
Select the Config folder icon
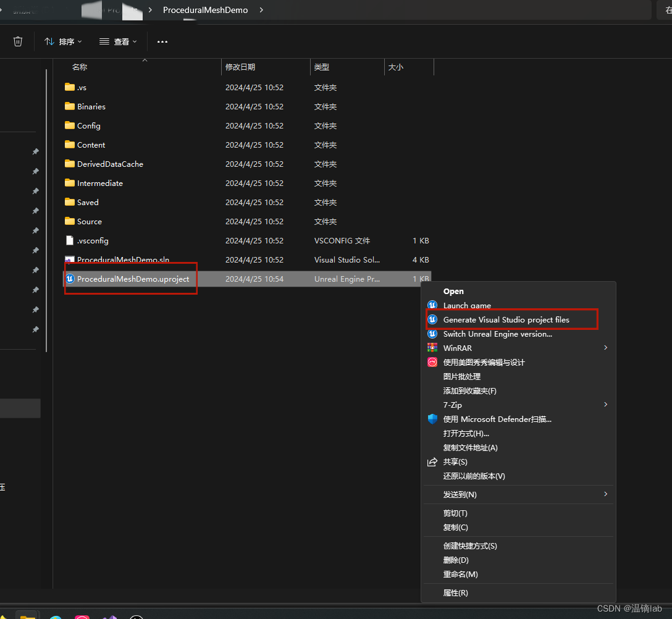coord(69,125)
